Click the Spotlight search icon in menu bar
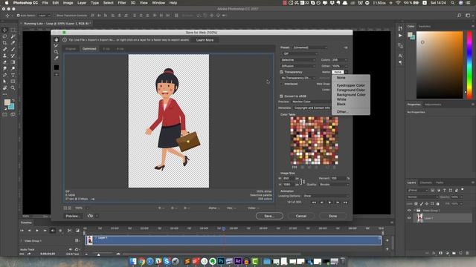 tap(453, 3)
